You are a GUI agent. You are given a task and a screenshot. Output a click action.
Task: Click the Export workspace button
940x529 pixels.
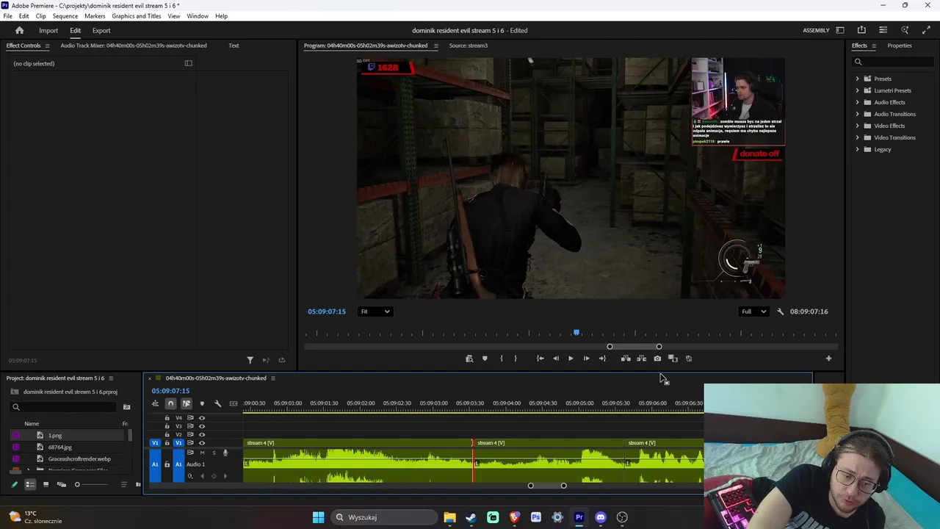pos(101,31)
